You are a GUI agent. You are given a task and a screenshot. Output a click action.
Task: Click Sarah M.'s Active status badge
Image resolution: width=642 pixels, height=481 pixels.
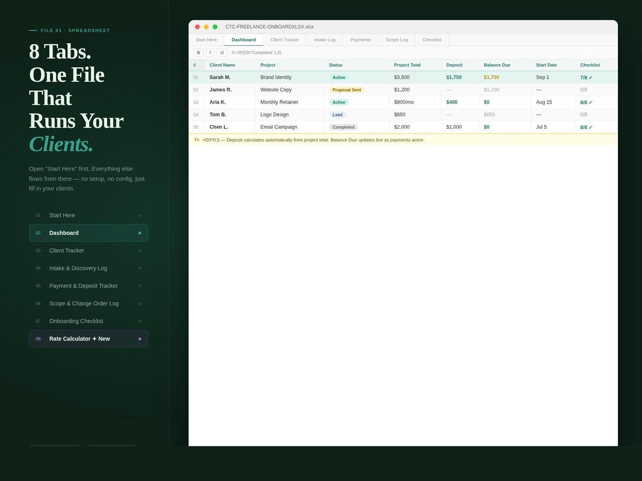click(339, 77)
